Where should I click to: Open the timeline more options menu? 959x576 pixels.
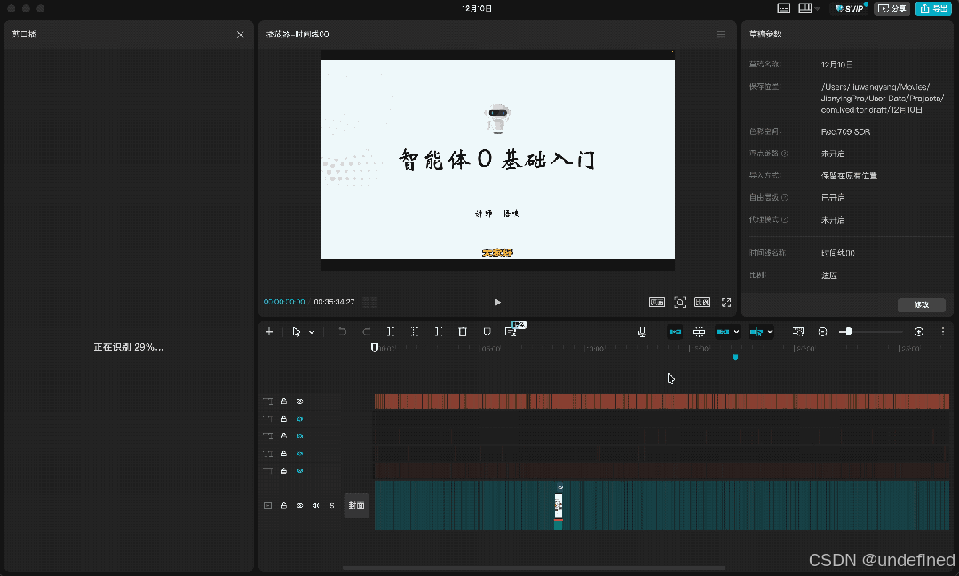(942, 331)
